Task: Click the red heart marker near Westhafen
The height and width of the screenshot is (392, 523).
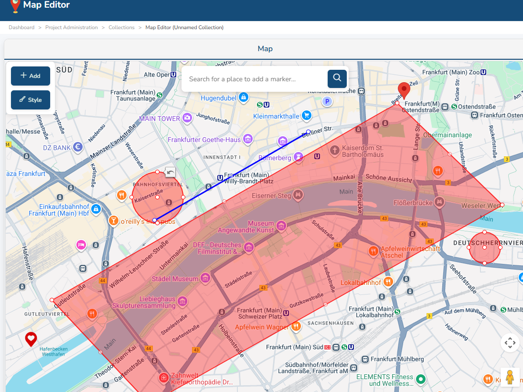Action: (x=31, y=339)
